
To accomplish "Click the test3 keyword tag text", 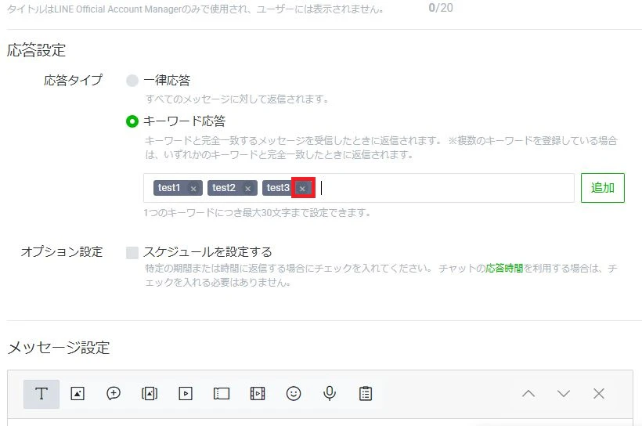I will click(x=278, y=188).
